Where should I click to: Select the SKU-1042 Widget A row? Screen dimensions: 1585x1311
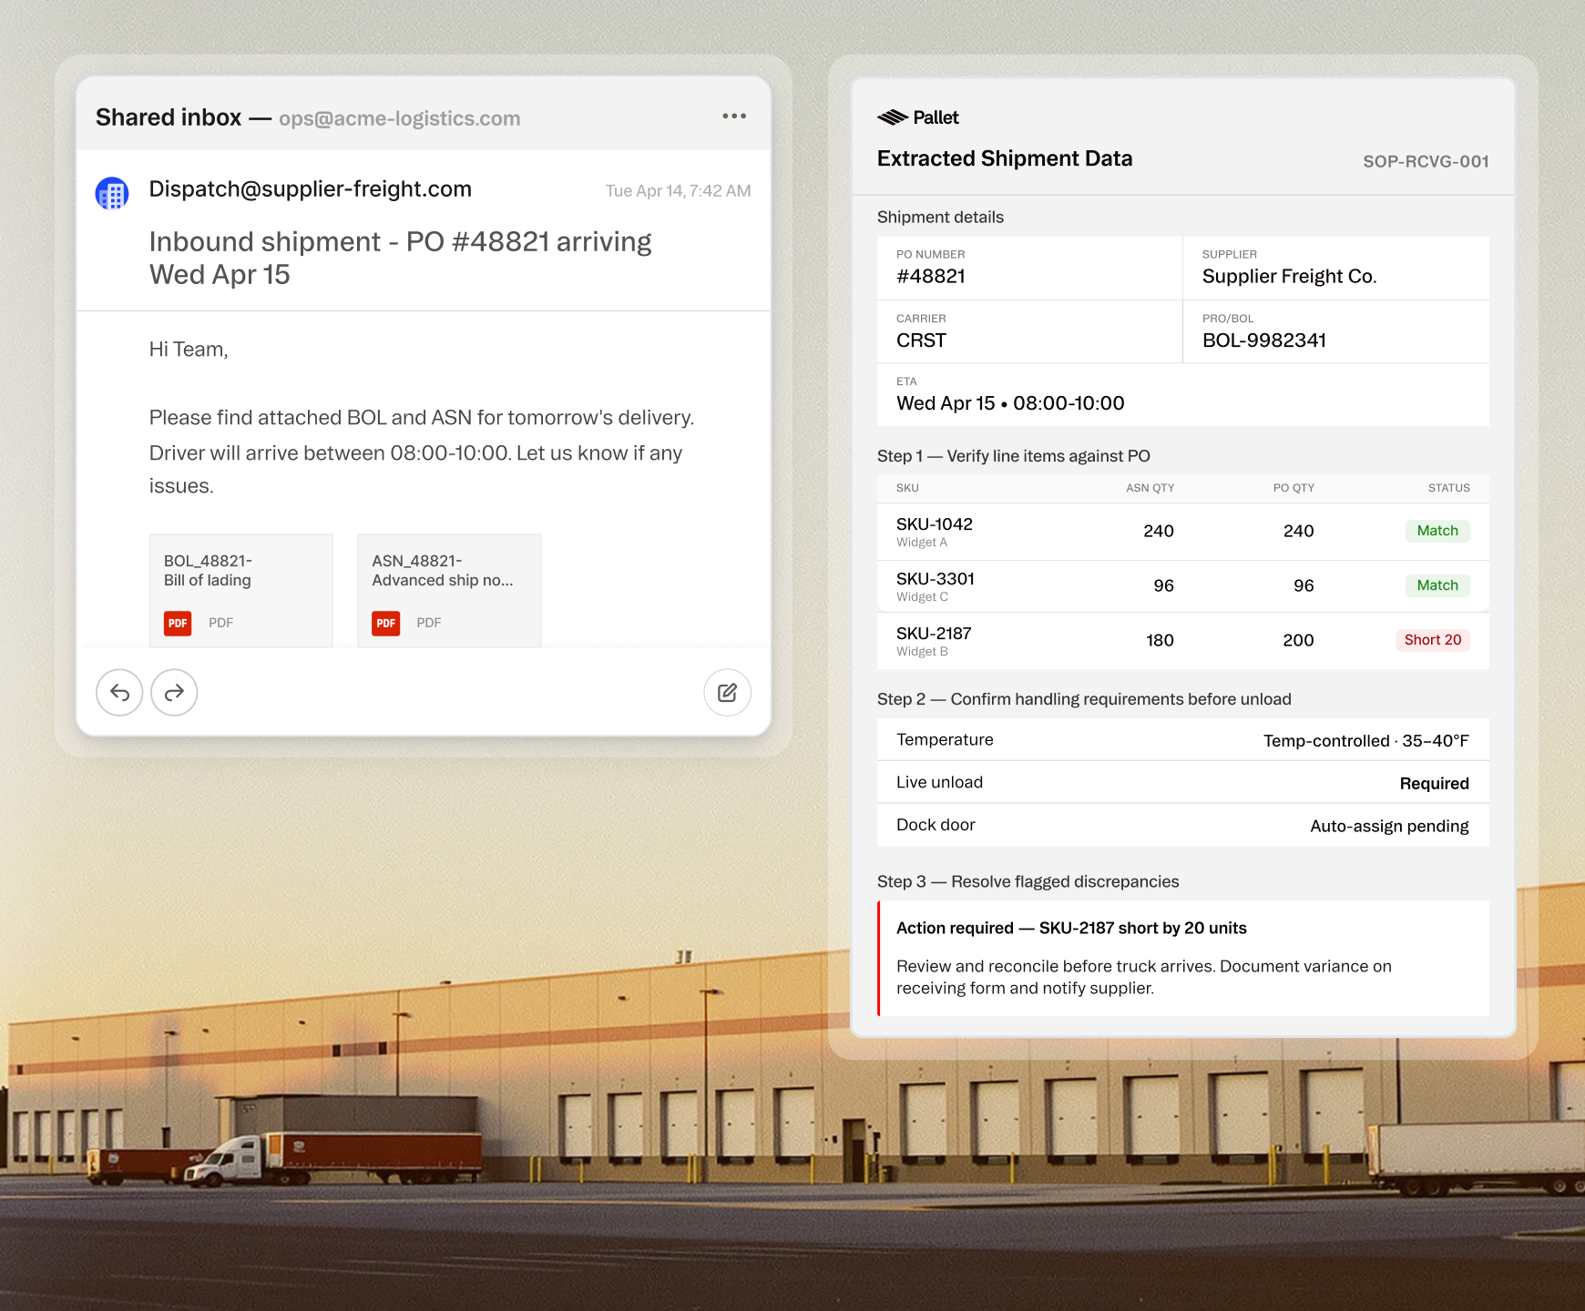[x=1183, y=532]
